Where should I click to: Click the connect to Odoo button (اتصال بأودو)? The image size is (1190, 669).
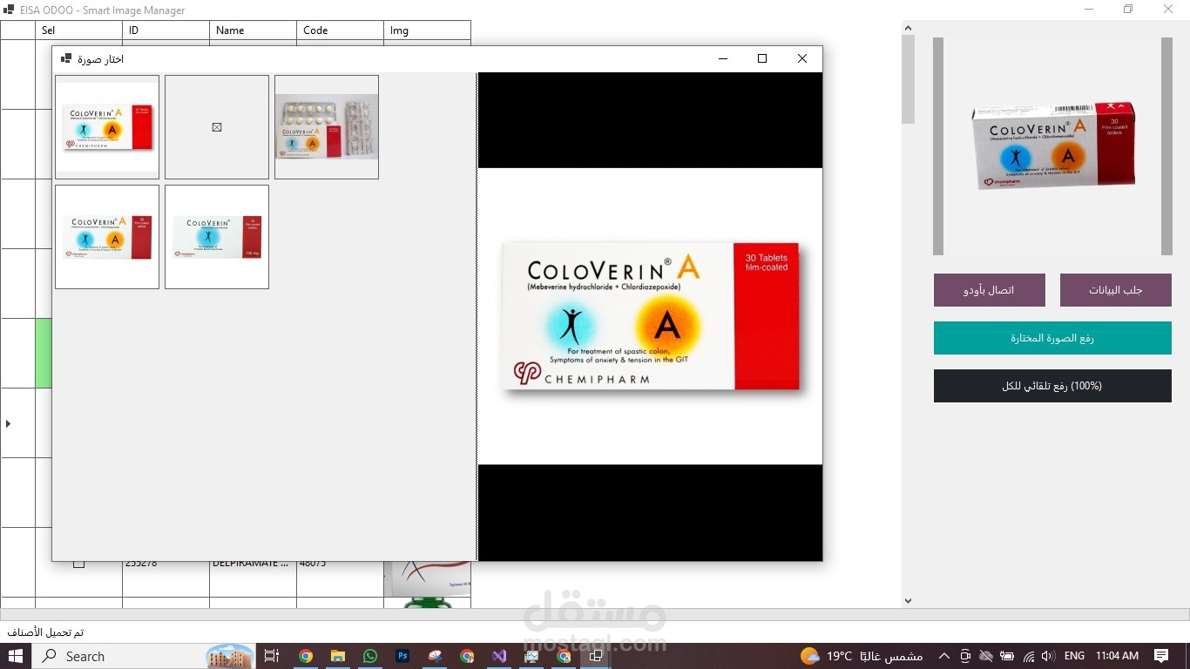coord(990,290)
